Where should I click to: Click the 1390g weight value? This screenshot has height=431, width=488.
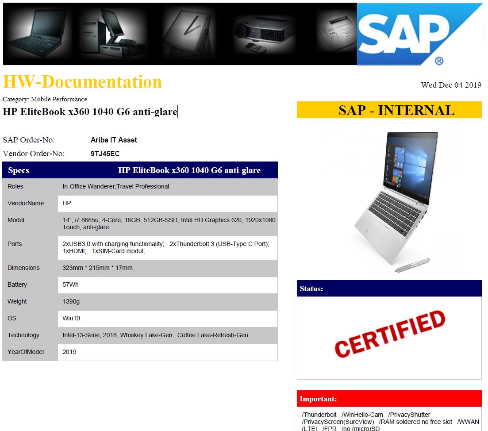click(x=71, y=301)
